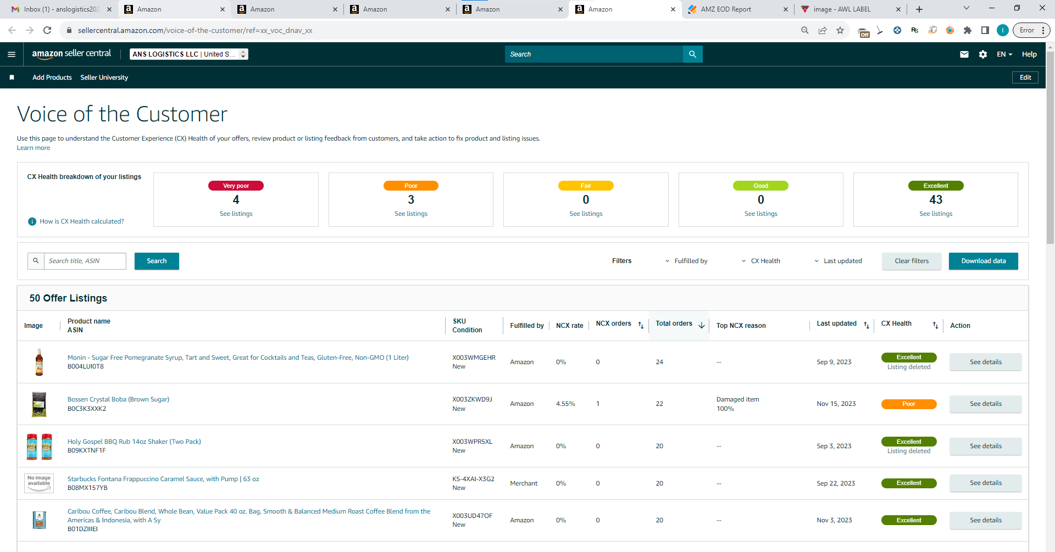Open Caribou Coffee Caribou Blend product link

click(x=249, y=516)
